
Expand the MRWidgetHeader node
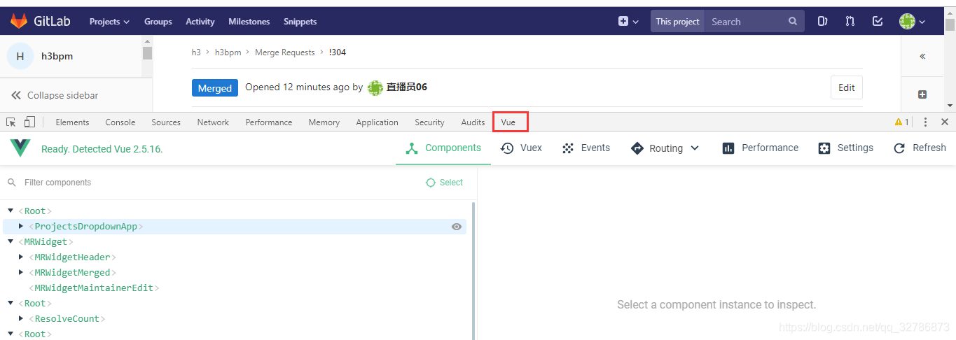21,257
